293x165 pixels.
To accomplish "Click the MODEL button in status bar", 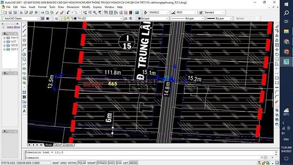I will point(134,163).
